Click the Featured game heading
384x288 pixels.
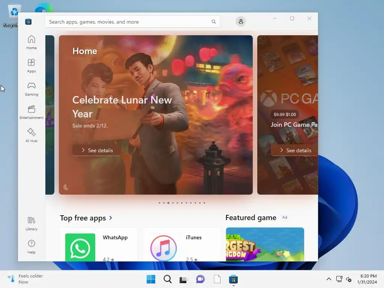[251, 218]
